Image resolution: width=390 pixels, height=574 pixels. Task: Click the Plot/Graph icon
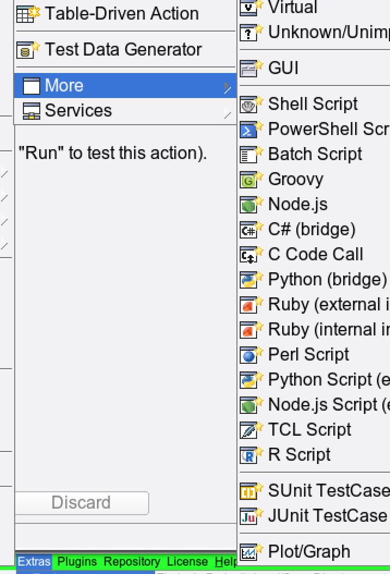[x=249, y=552]
